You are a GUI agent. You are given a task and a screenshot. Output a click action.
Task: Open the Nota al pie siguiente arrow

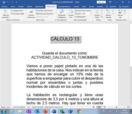pos(55,14)
